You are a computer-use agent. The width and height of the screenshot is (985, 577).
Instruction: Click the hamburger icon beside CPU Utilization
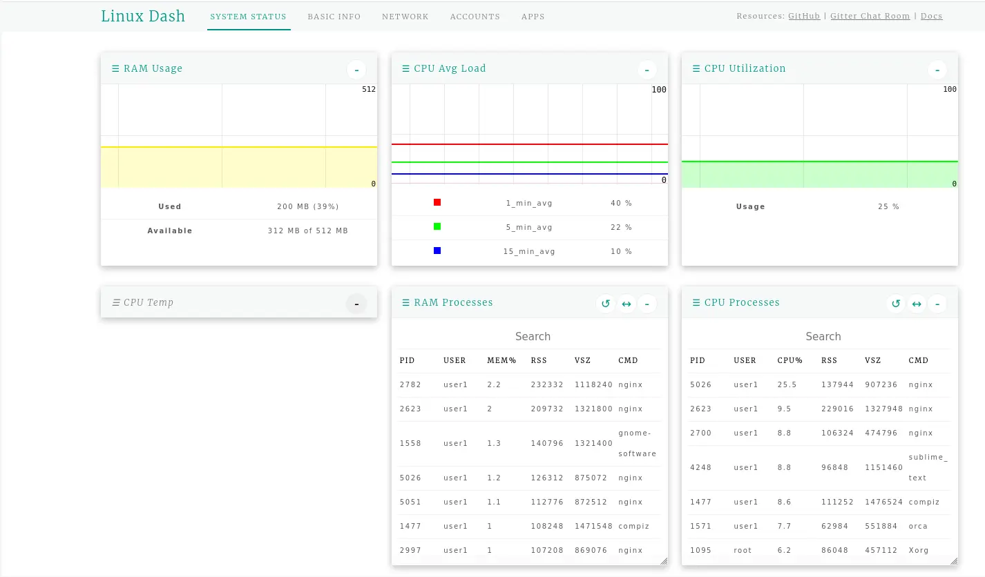point(696,69)
